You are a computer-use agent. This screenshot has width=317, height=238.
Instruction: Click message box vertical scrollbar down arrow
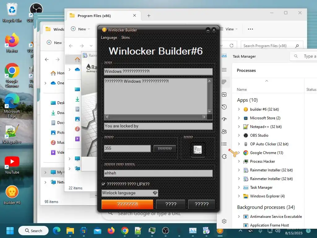click(x=210, y=112)
